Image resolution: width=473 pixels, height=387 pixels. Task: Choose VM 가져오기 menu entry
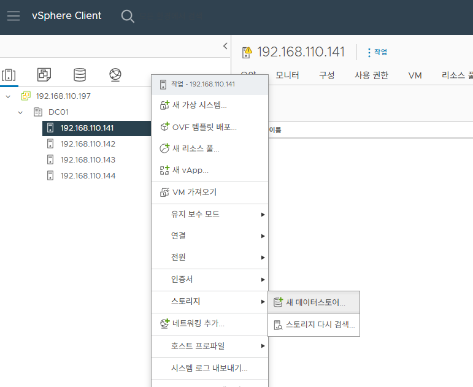pyautogui.click(x=210, y=192)
